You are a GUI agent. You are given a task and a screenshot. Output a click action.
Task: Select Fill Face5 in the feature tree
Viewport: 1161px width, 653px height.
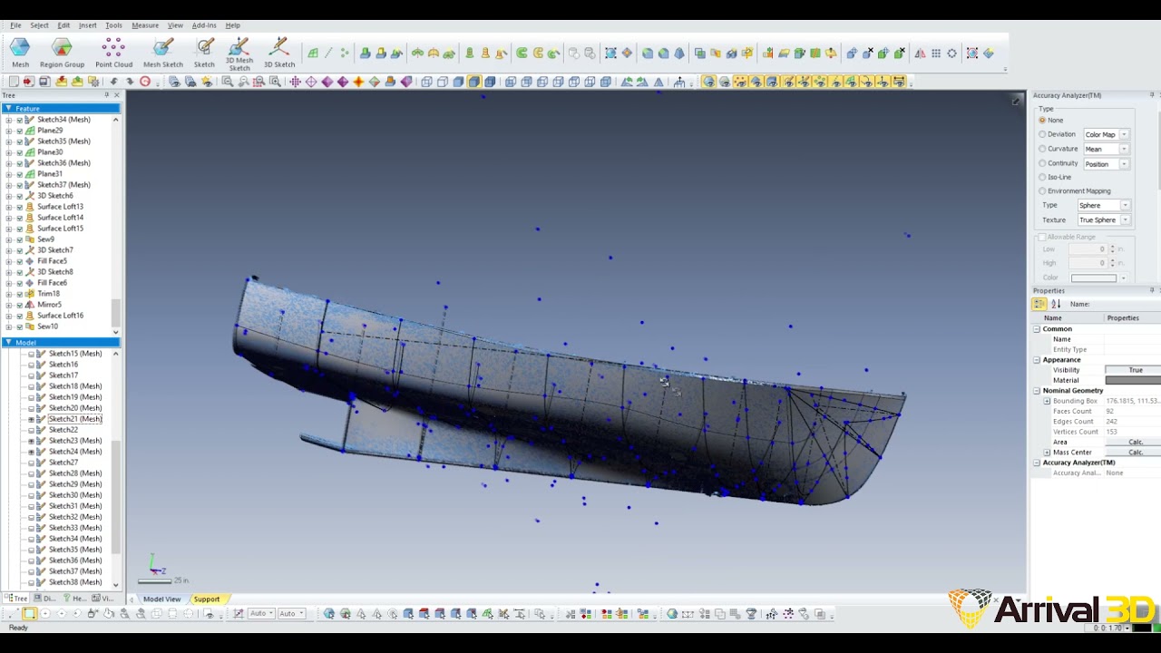52,261
